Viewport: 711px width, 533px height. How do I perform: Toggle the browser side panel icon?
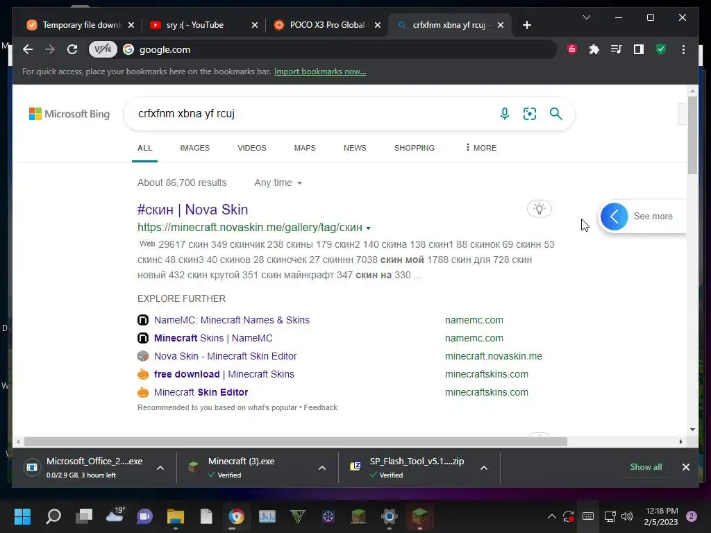tap(639, 49)
